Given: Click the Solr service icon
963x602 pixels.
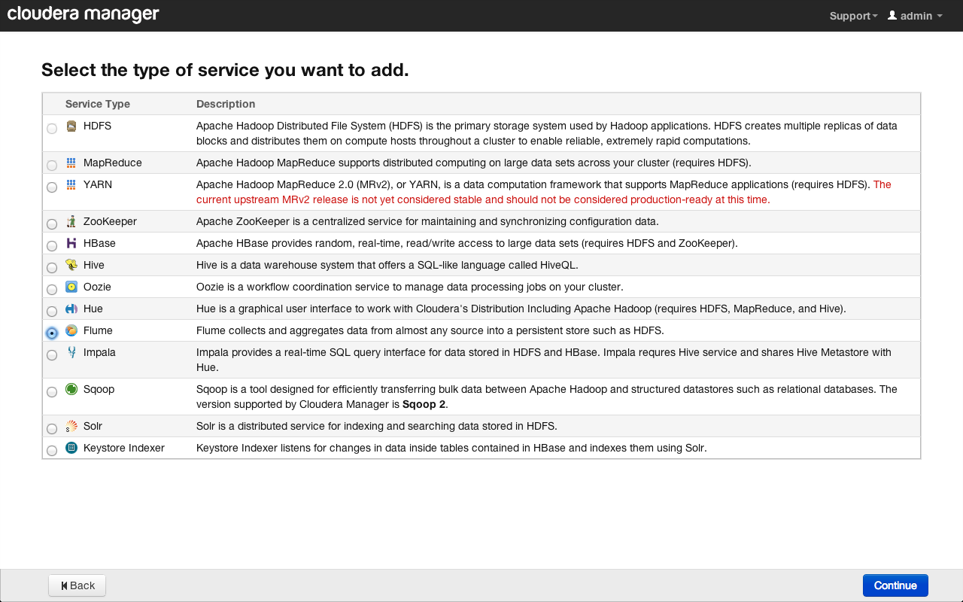Looking at the screenshot, I should tap(71, 426).
